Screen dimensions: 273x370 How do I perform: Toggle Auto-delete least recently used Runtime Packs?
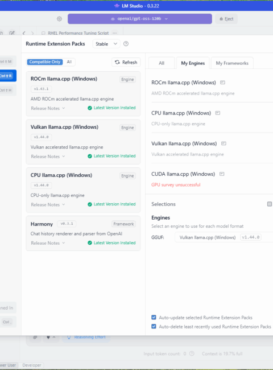[x=154, y=326]
